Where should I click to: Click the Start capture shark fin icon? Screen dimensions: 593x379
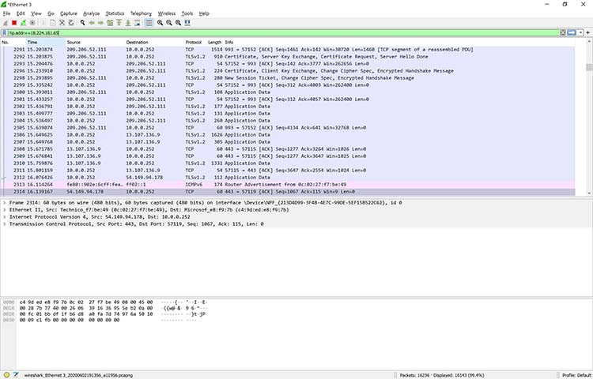pyautogui.click(x=6, y=23)
